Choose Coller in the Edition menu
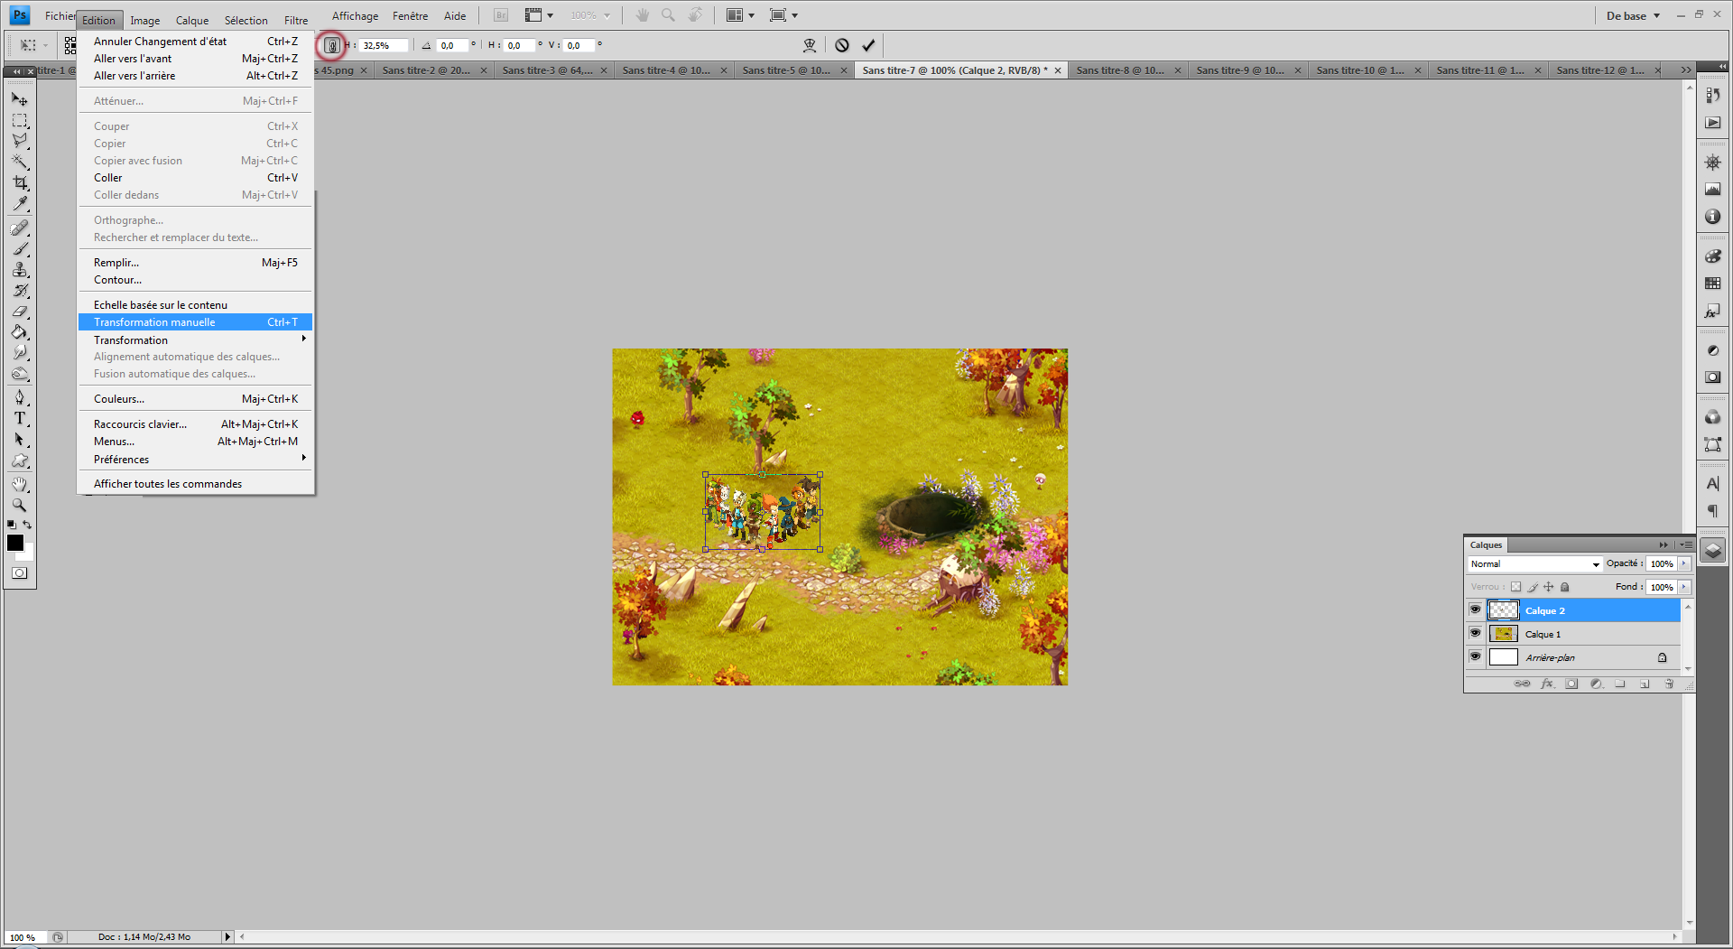This screenshot has height=949, width=1733. pyautogui.click(x=195, y=177)
